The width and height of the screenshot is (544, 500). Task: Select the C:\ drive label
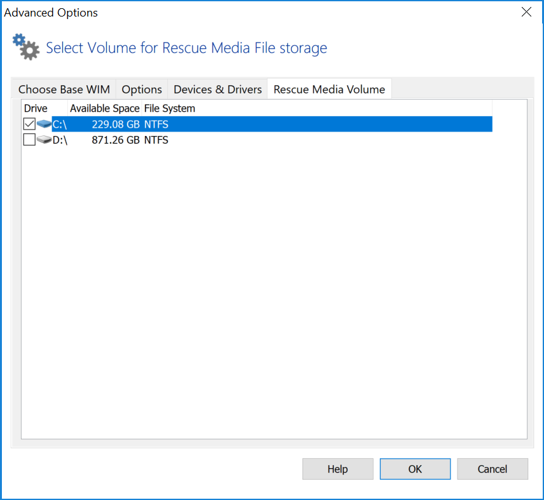click(59, 125)
